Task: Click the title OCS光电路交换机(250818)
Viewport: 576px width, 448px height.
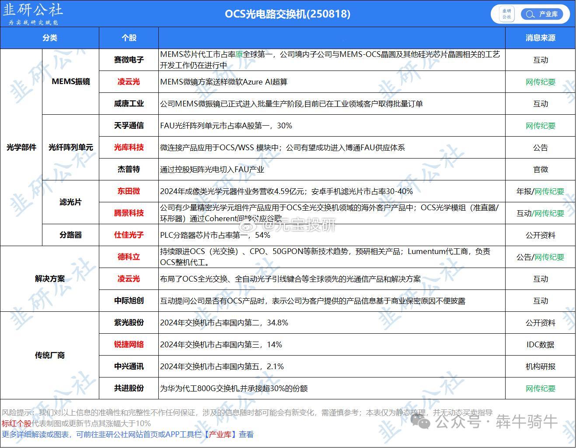Action: [x=287, y=14]
